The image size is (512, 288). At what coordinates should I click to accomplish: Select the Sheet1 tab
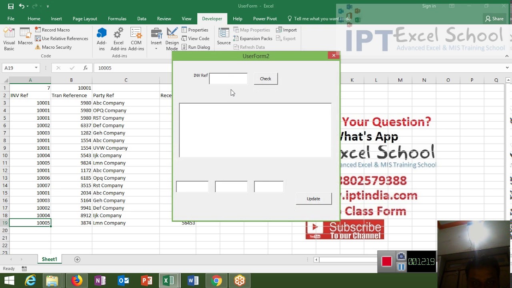(50, 259)
